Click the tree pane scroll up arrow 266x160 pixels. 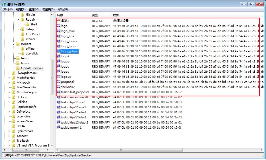(52, 15)
